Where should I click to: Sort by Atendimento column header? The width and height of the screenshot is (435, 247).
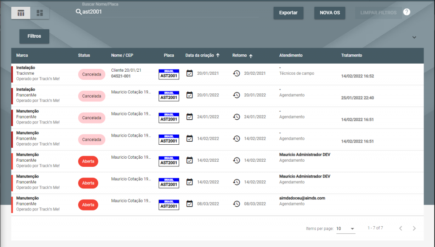click(291, 55)
